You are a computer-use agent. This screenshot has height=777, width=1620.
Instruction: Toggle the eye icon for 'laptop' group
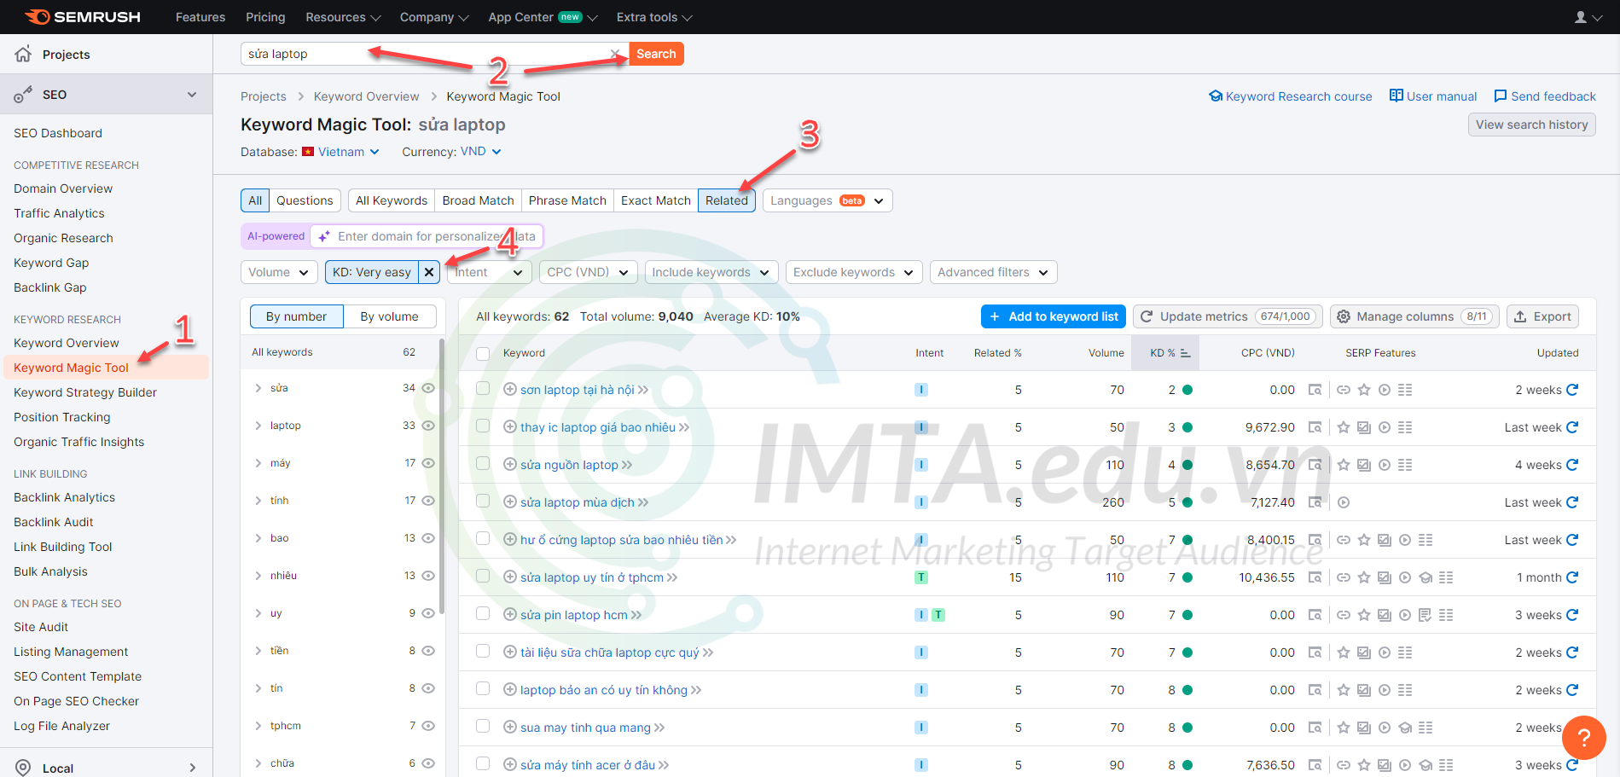pos(428,426)
